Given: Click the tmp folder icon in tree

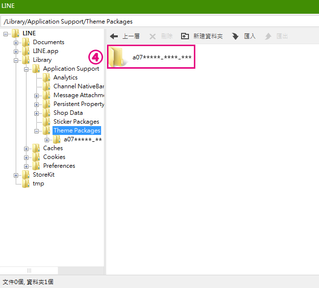Looking at the screenshot, I should pyautogui.click(x=26, y=183).
